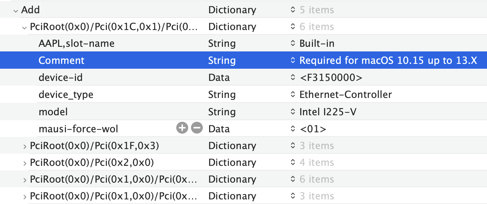
Task: Collapse the expanded PciRoot 0x1C,0x1 entry
Action: pos(24,28)
